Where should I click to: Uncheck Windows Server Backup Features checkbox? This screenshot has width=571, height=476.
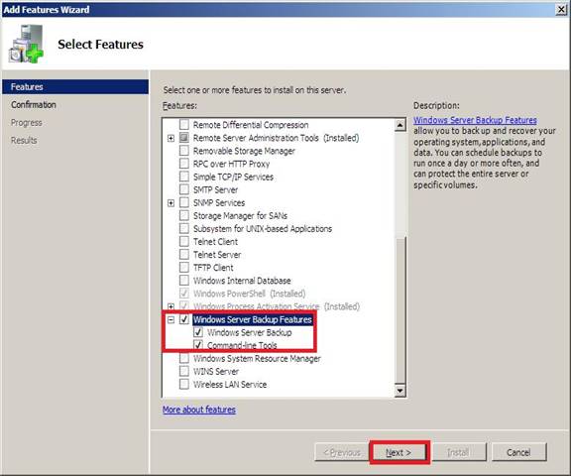click(184, 319)
